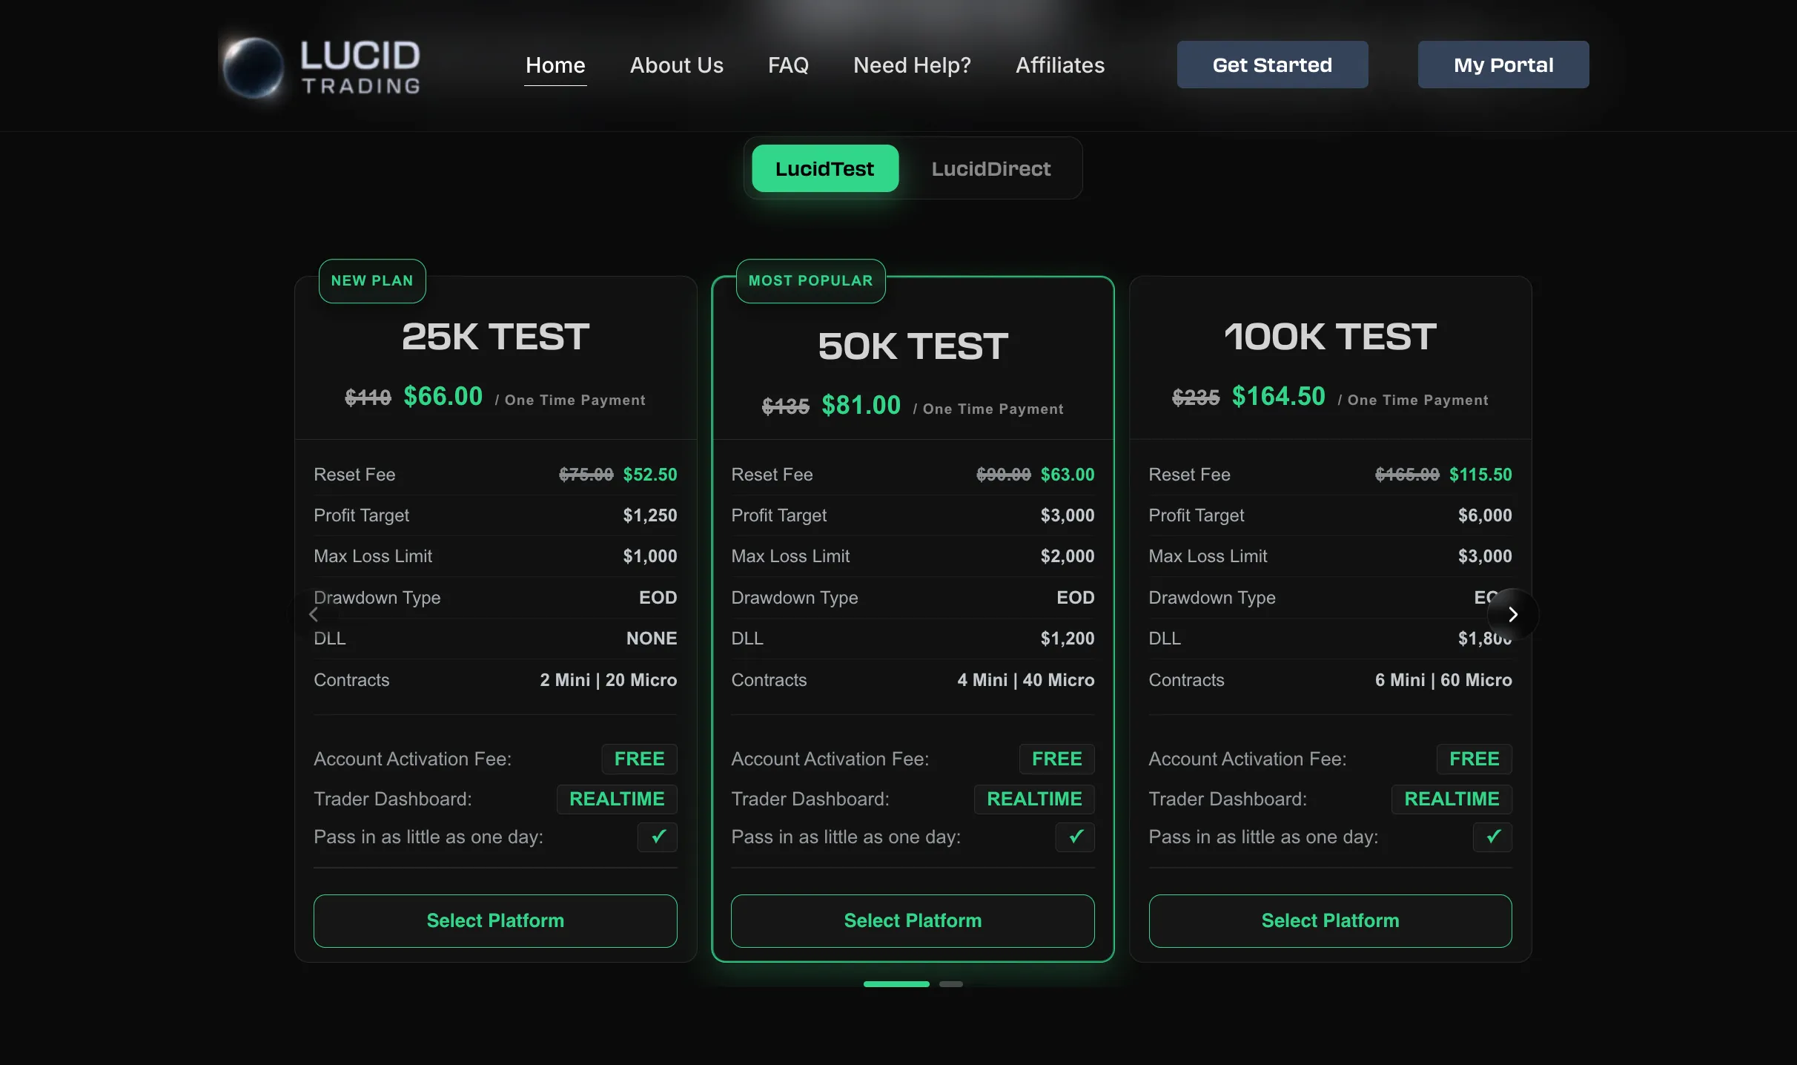This screenshot has height=1065, width=1797.
Task: Open the About Us page
Action: click(676, 65)
